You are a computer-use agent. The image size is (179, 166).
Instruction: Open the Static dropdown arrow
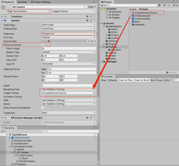[95, 7]
